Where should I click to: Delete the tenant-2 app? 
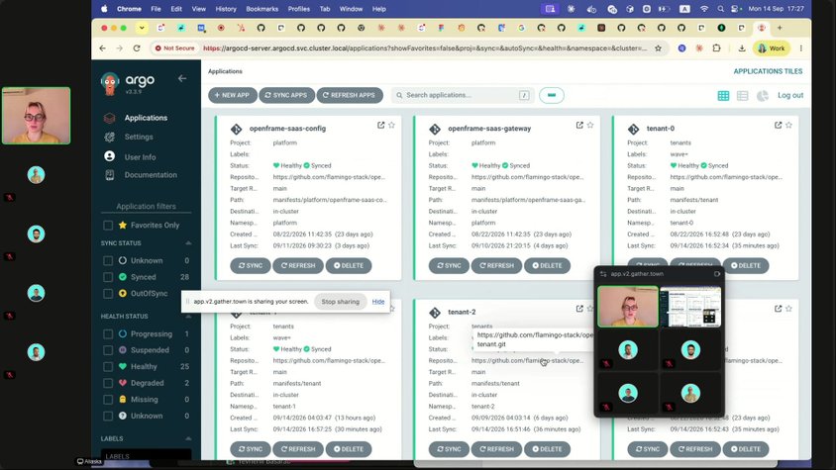coord(547,449)
